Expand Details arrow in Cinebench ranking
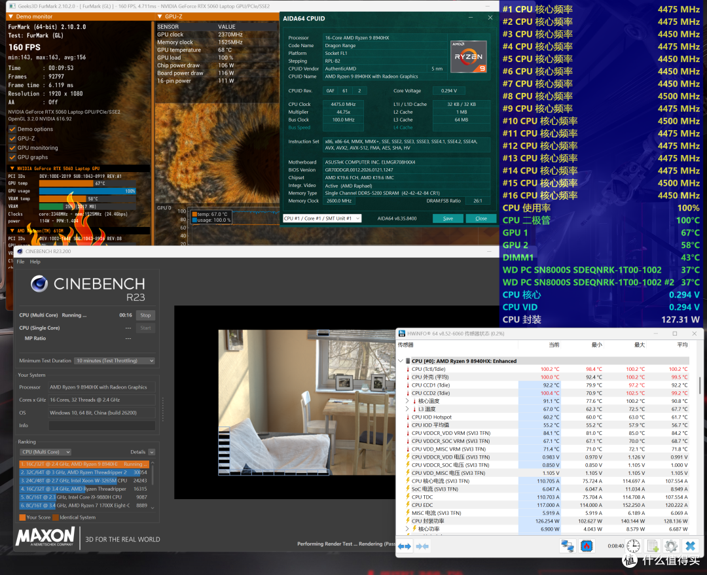 (x=151, y=452)
